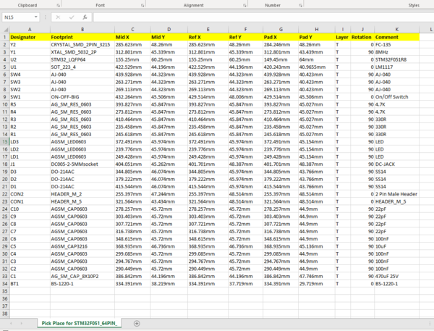Select the SOT_223_4 cell

(82, 67)
